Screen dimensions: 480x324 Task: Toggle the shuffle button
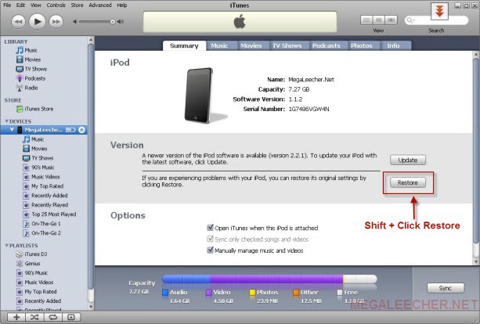click(34, 317)
